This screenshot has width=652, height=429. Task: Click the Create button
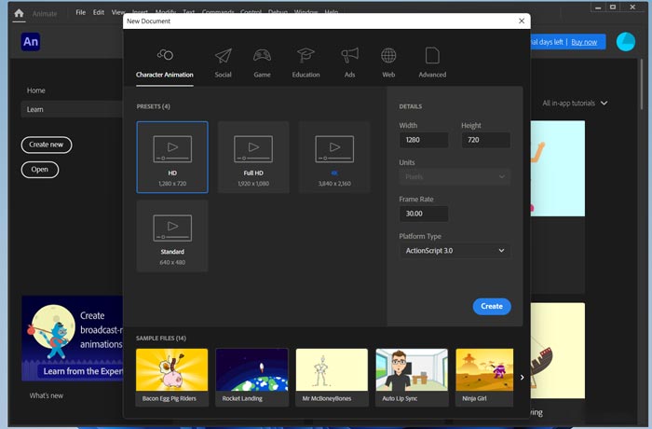tap(492, 306)
